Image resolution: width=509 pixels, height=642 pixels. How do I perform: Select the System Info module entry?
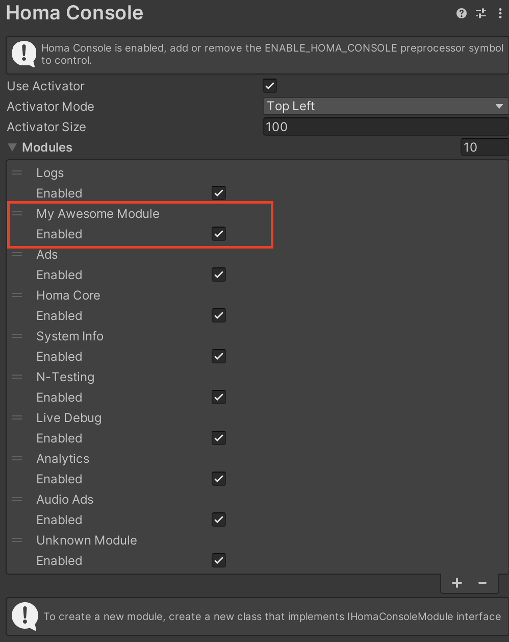70,336
